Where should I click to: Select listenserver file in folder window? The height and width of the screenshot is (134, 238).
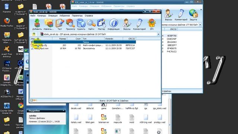(104, 119)
